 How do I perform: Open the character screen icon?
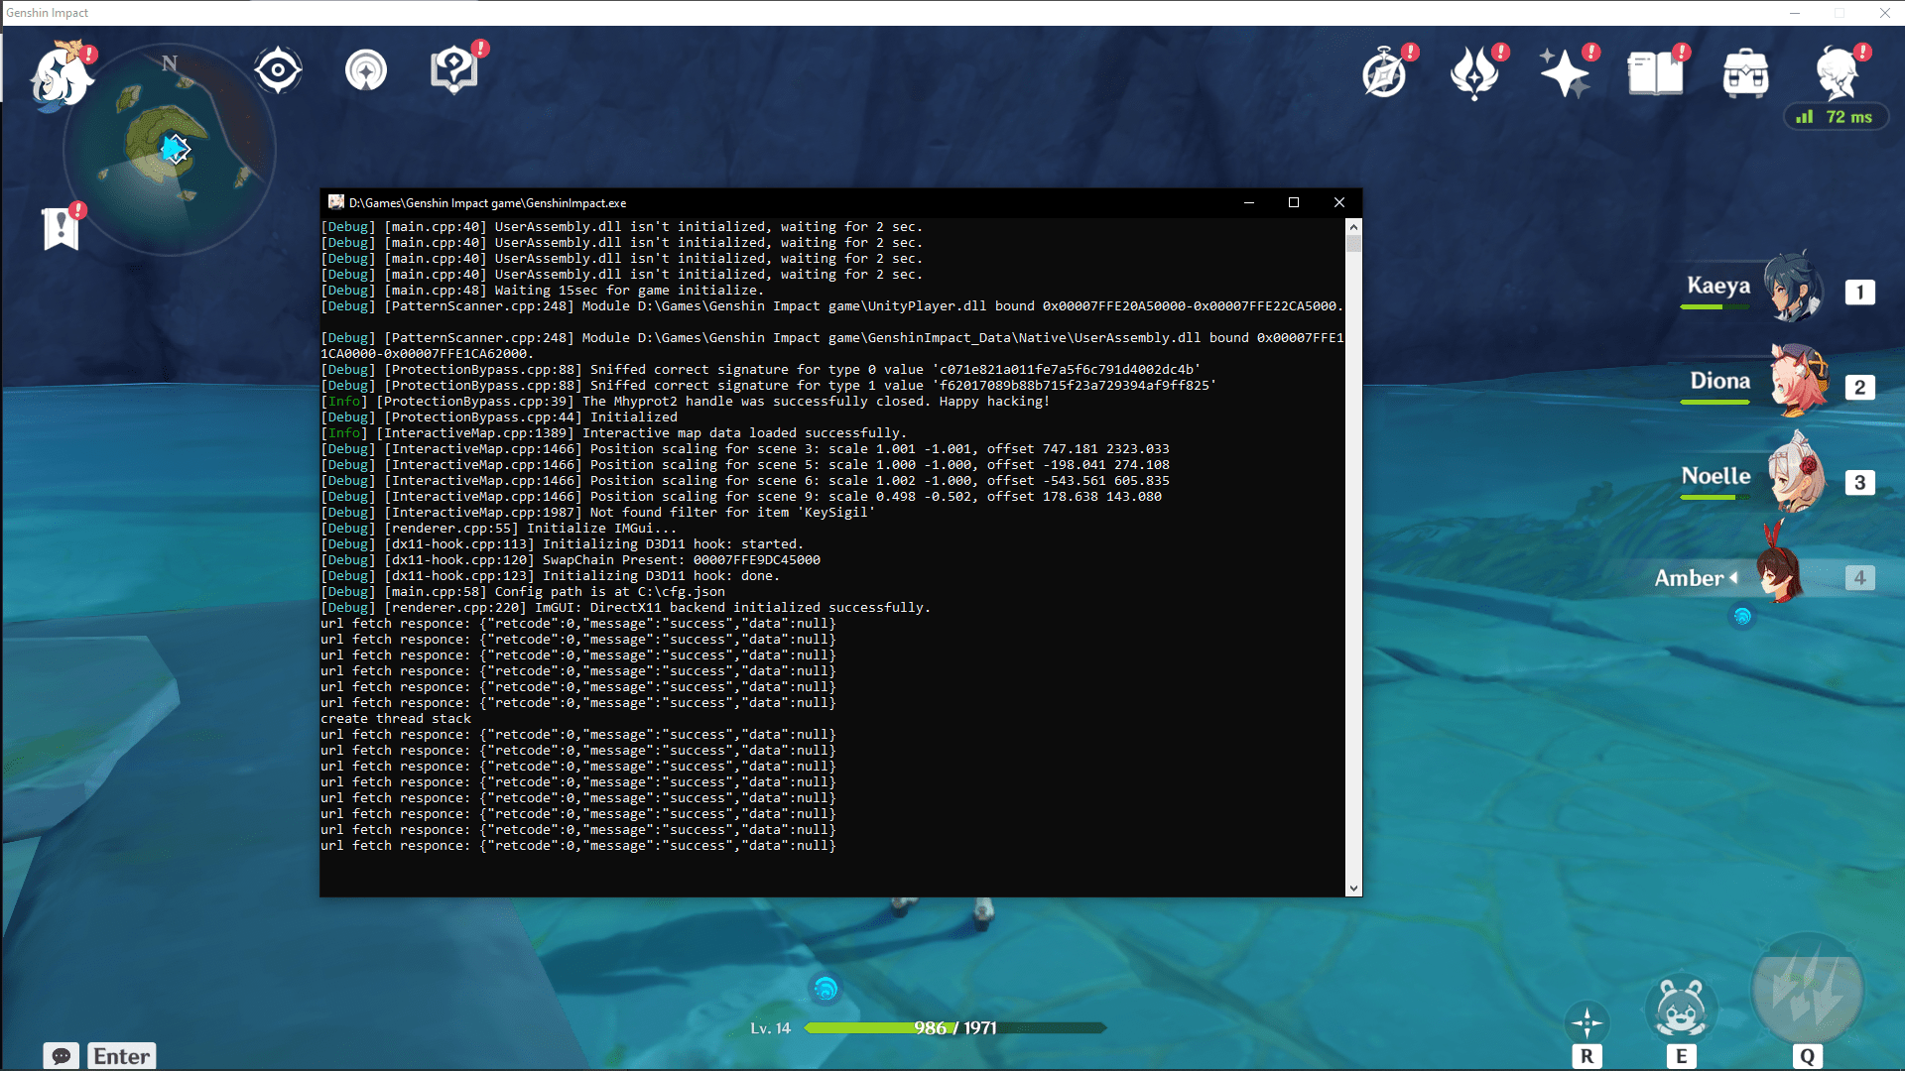(1837, 72)
